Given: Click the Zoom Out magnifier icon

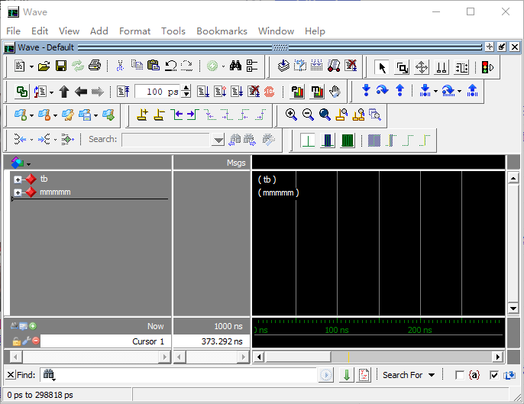Looking at the screenshot, I should [x=308, y=115].
